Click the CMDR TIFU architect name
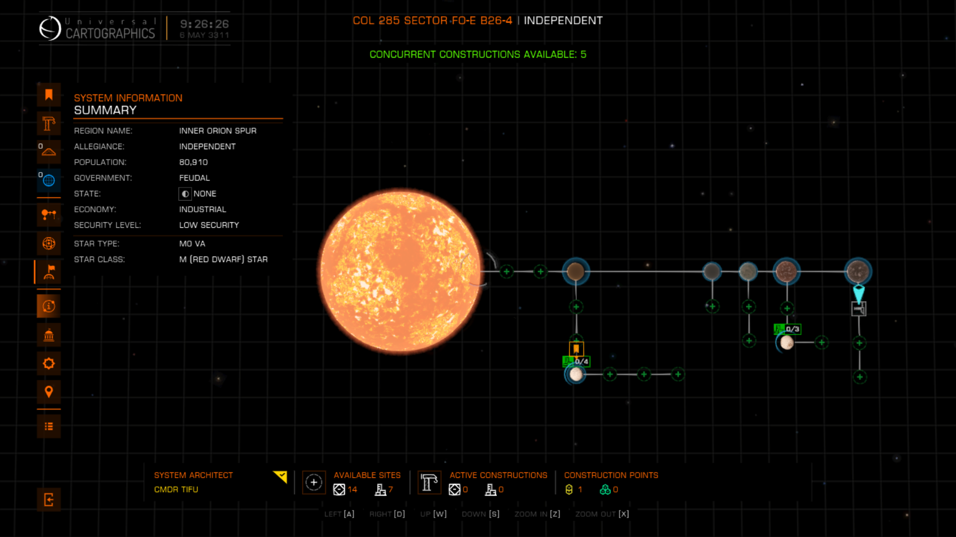This screenshot has width=956, height=537. click(176, 490)
